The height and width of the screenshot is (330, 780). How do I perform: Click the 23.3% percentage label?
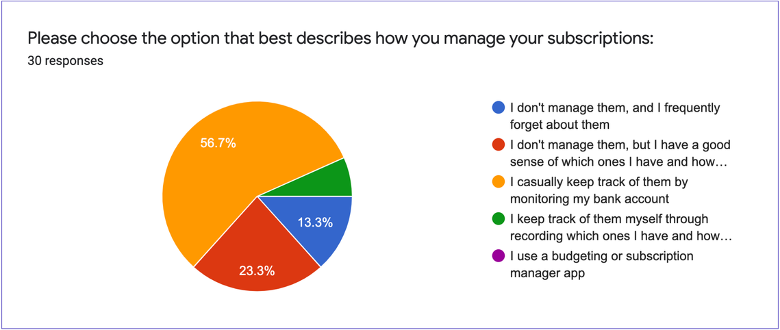pyautogui.click(x=256, y=272)
